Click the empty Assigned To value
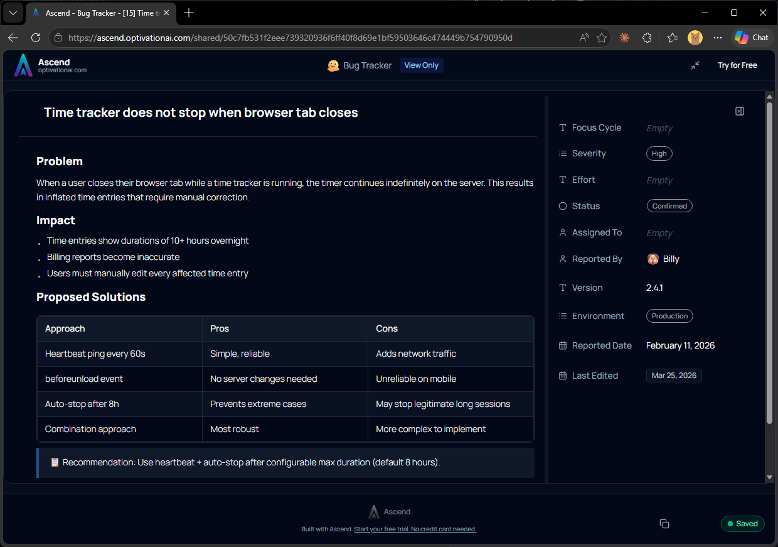 (659, 233)
